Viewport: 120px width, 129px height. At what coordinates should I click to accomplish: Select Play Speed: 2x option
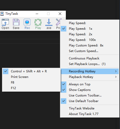click(90, 34)
